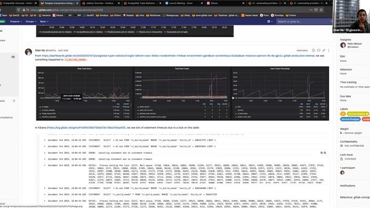Close the sidekiq Overview Grafana tab
The height and width of the screenshot is (208, 370).
point(119,3)
